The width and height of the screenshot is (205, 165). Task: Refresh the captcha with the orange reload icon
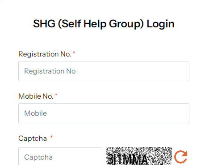click(x=180, y=157)
